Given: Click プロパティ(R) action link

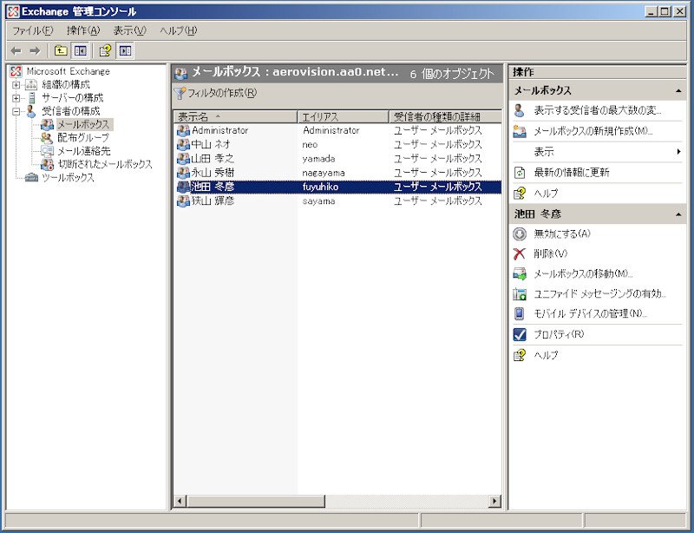Looking at the screenshot, I should click(x=559, y=334).
